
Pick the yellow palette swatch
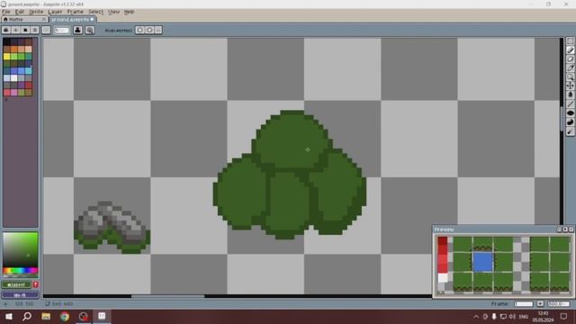[x=6, y=57]
